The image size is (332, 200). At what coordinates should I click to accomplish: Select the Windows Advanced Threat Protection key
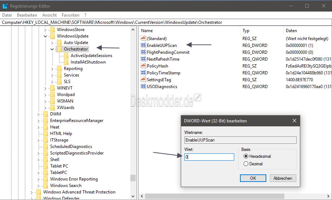coord(79,192)
